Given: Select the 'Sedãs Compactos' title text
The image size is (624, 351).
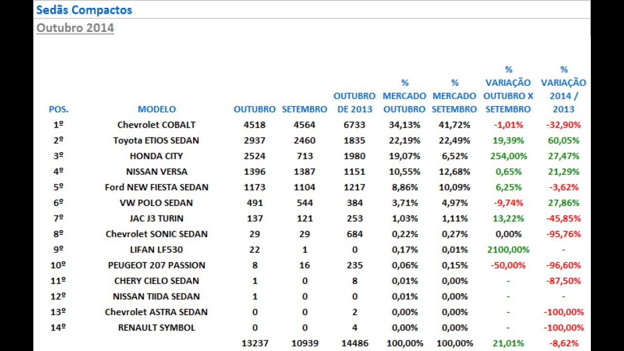Looking at the screenshot, I should coord(84,10).
